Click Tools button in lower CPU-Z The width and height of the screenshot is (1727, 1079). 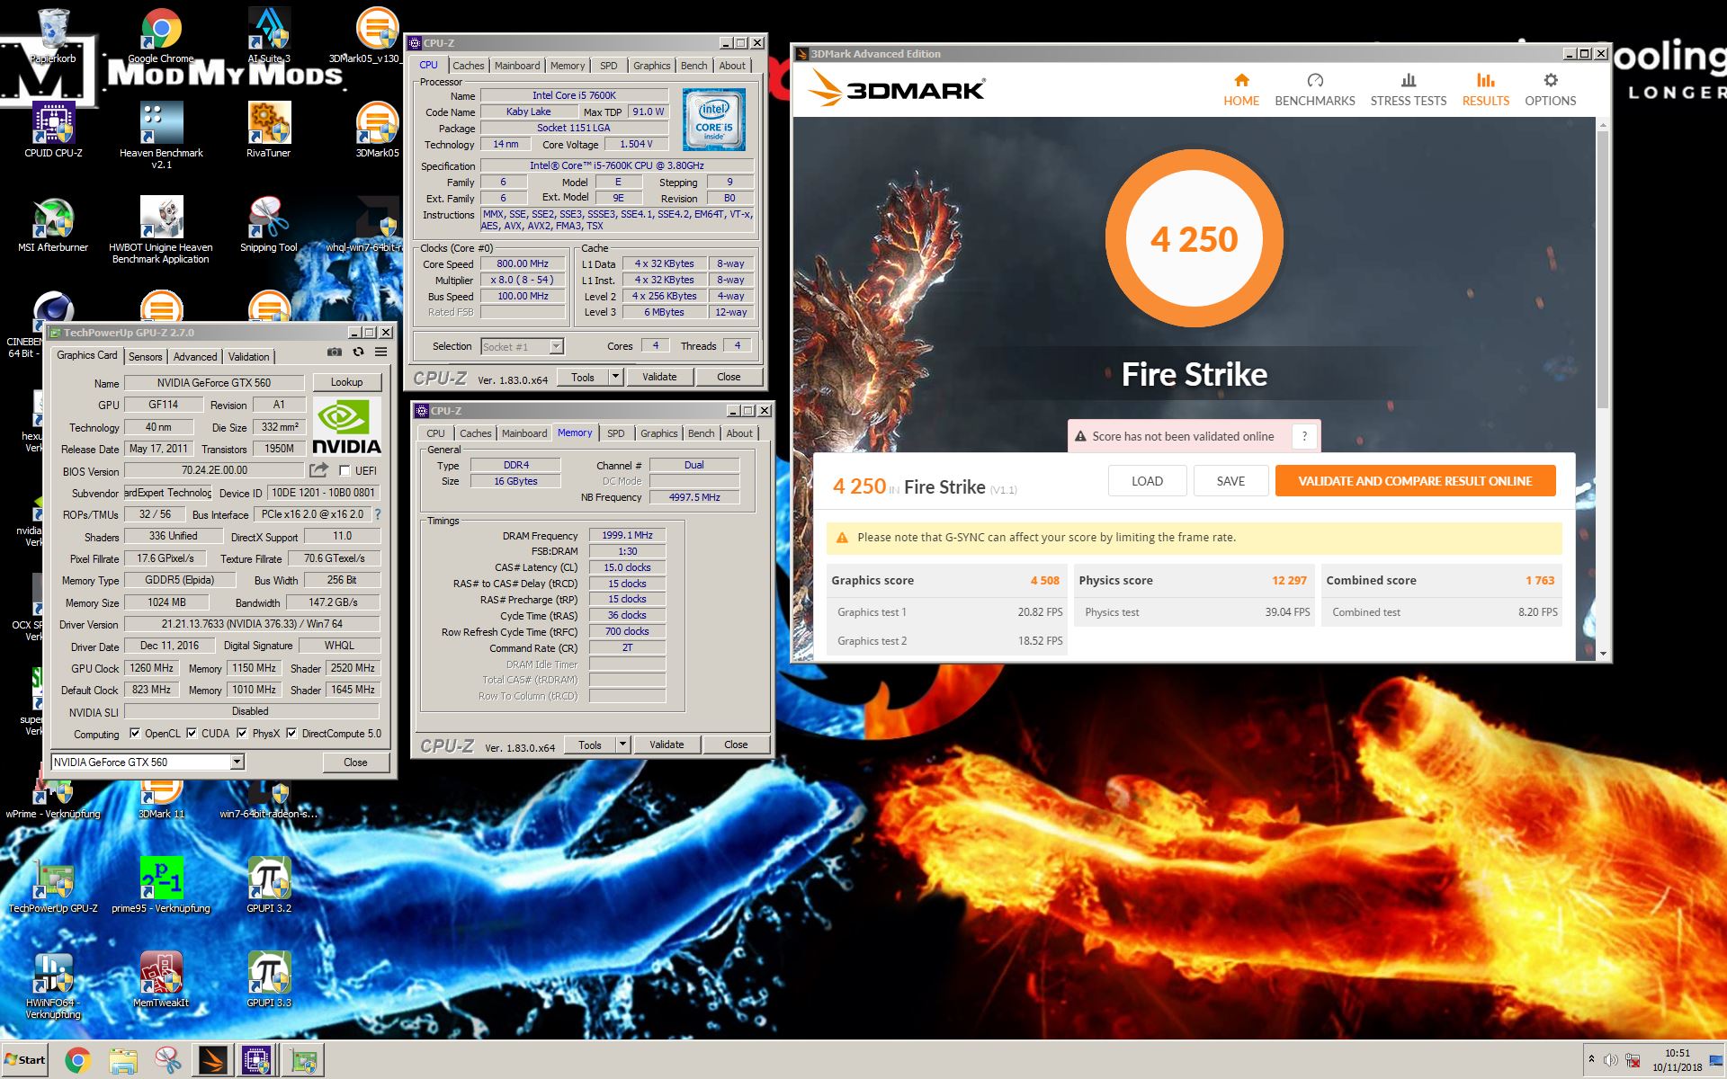(x=590, y=745)
